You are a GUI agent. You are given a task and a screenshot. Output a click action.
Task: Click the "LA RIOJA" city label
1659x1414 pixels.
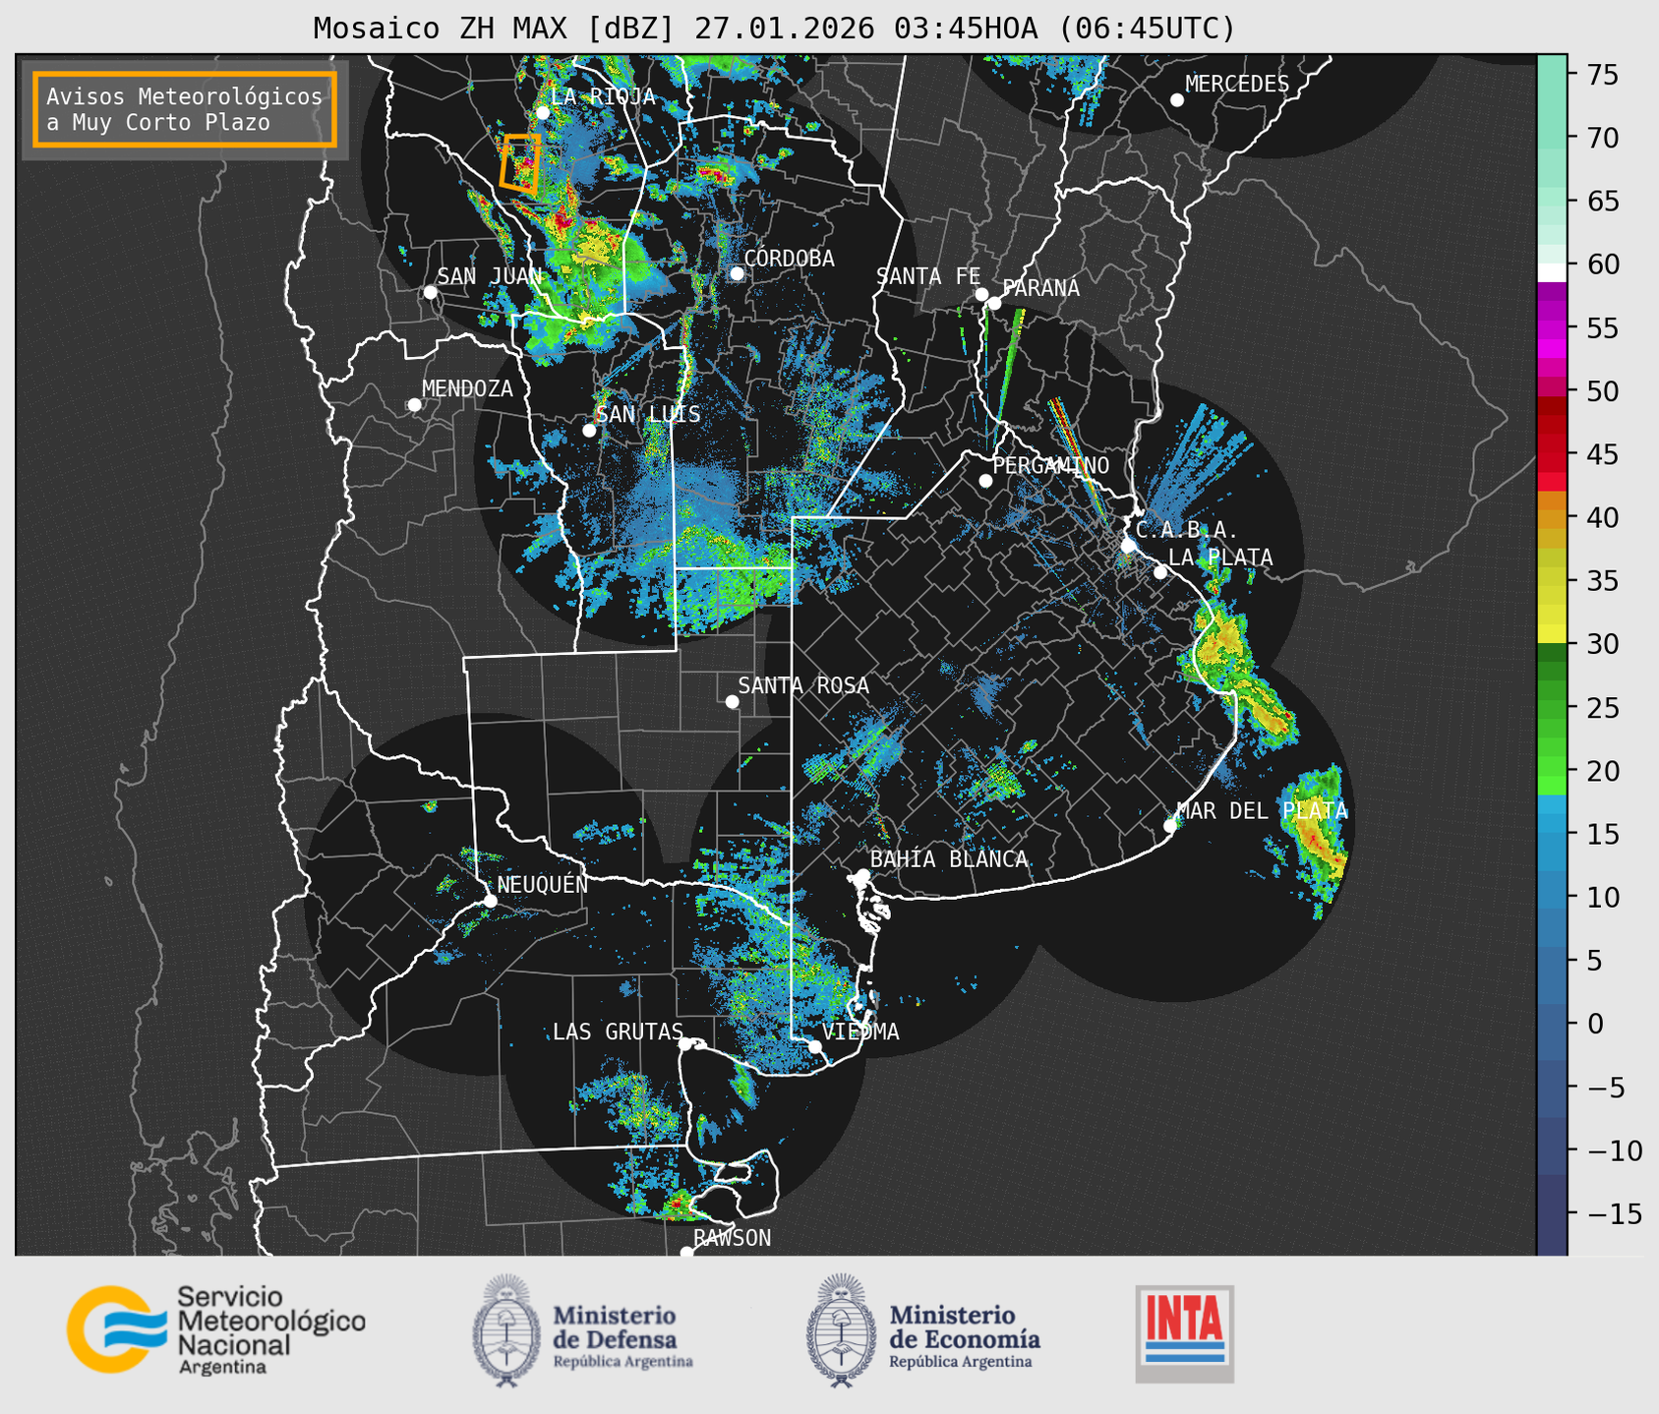coord(603,96)
